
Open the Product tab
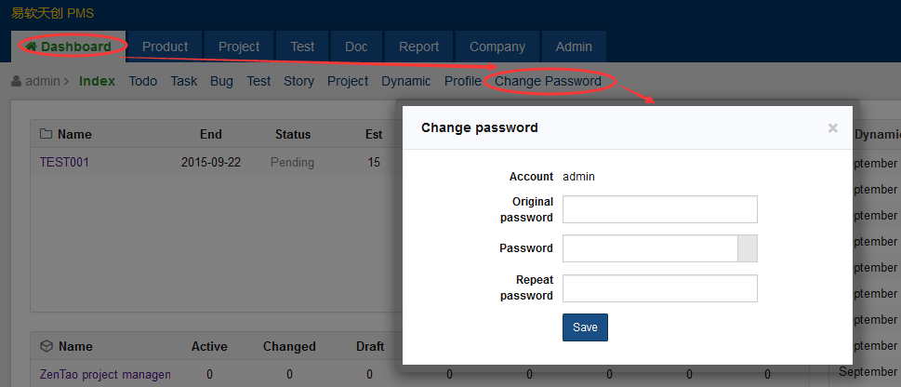coord(165,47)
